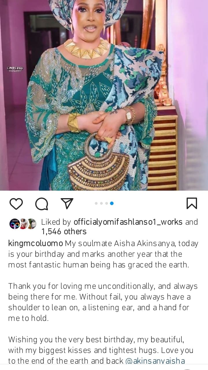Open comments with speech bubble icon
The height and width of the screenshot is (370, 208).
42,204
